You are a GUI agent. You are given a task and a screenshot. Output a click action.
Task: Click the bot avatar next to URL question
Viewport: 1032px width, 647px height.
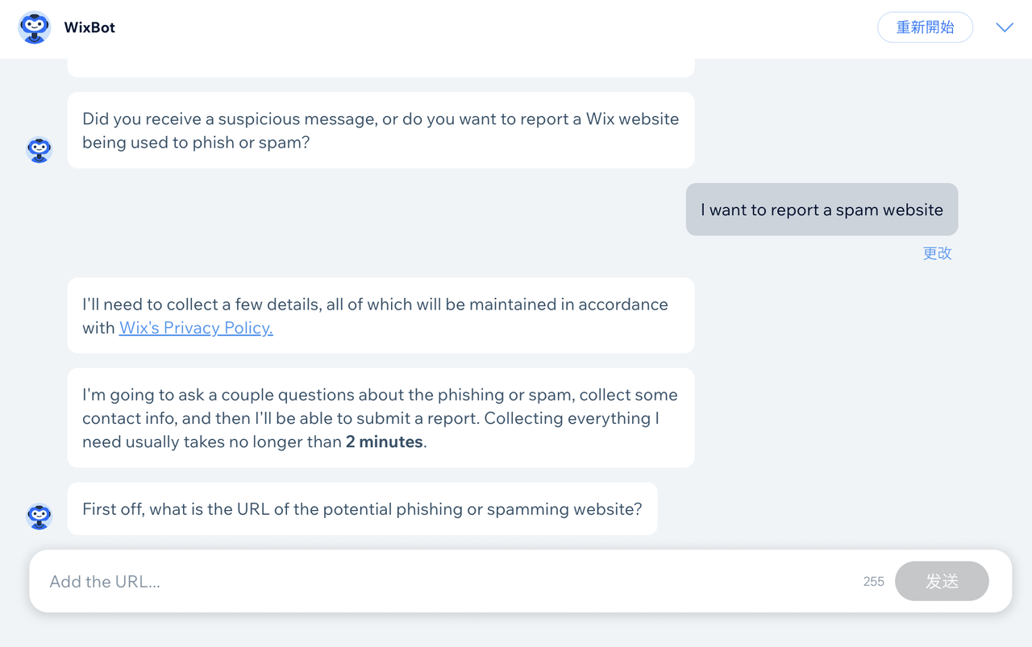tap(39, 516)
